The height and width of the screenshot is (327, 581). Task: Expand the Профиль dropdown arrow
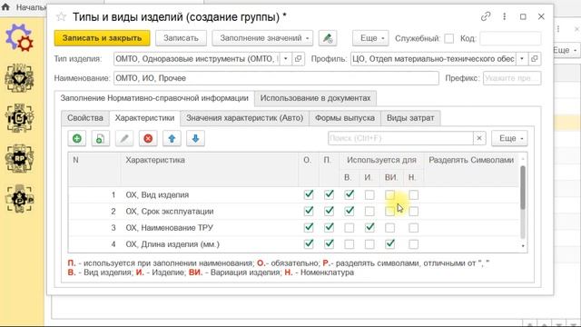point(522,59)
